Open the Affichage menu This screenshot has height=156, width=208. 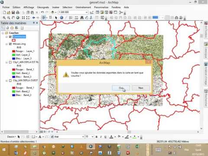[29, 7]
